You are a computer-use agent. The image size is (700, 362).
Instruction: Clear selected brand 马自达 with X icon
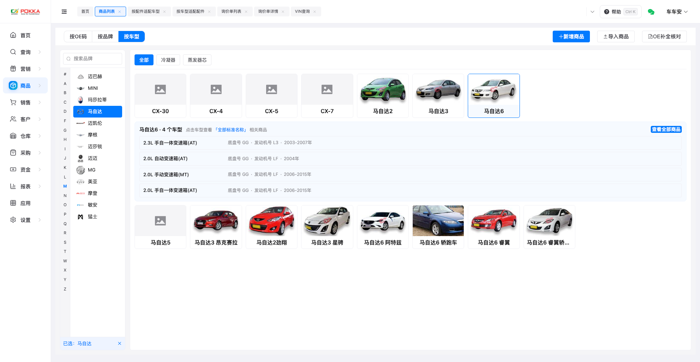[x=120, y=343]
